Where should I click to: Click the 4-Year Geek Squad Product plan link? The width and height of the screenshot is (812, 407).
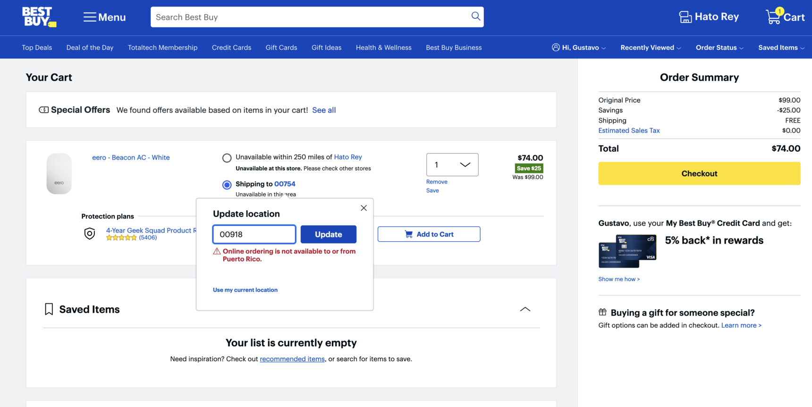[x=151, y=230]
